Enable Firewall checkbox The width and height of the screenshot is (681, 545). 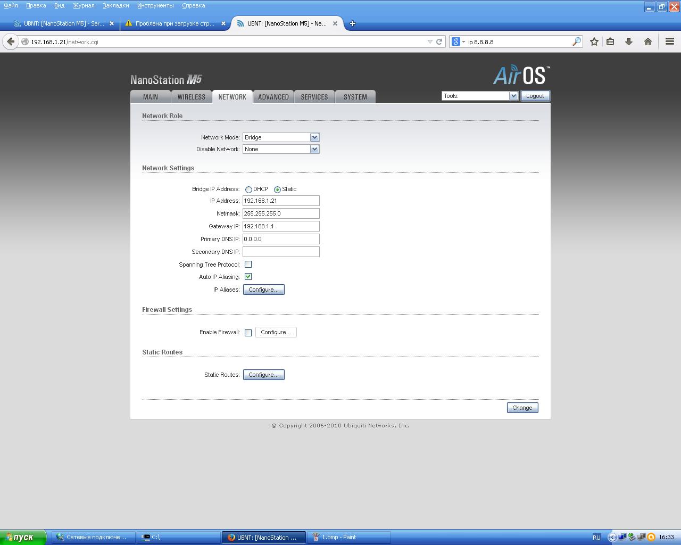click(248, 333)
